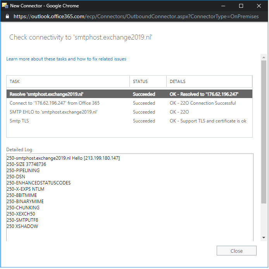
Task: Maximize the New Connector window
Action: (241, 6)
